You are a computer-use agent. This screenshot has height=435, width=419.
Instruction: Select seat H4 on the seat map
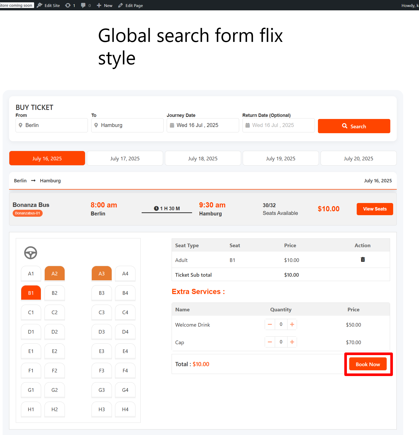coord(125,409)
